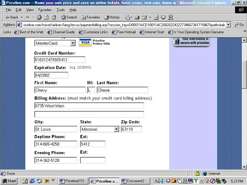Switch to the Priceline.c... taskbar button
Screen dimensions: 247x185
pos(105,181)
